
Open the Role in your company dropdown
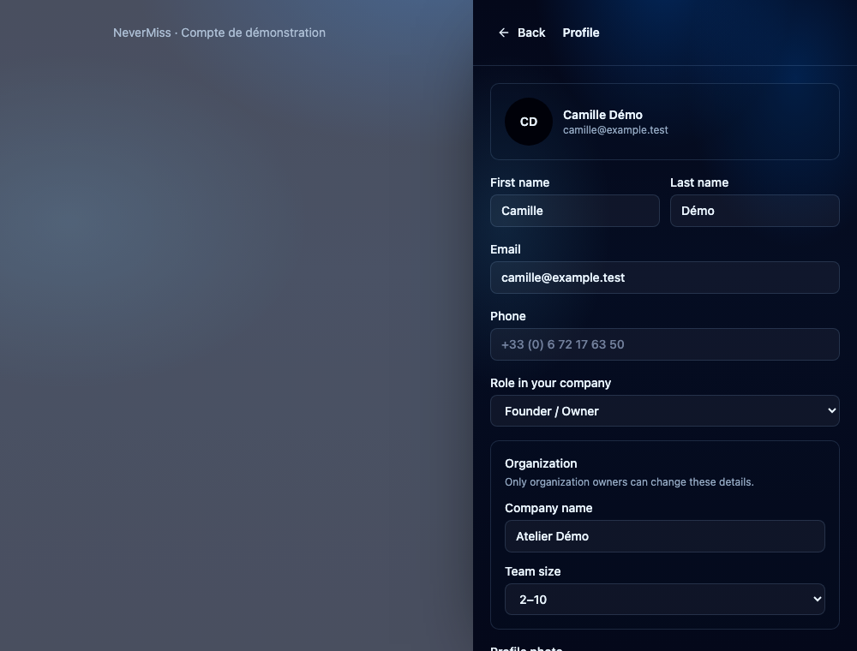point(665,410)
